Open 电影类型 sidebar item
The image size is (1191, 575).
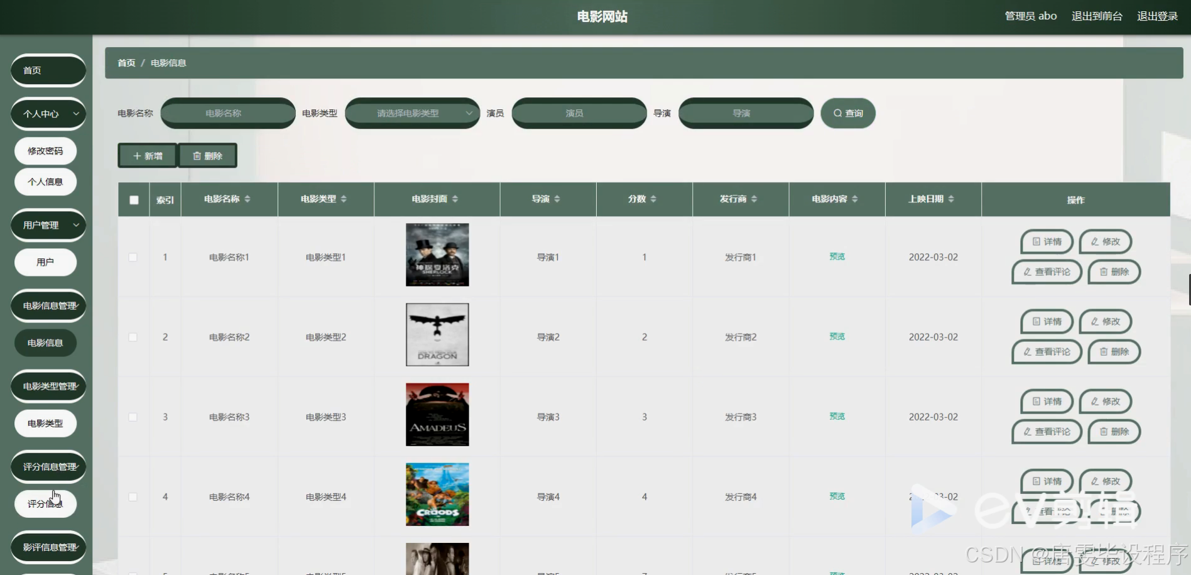pos(45,423)
